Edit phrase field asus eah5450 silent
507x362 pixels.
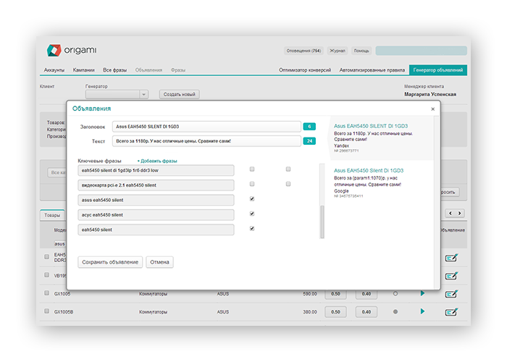click(156, 200)
